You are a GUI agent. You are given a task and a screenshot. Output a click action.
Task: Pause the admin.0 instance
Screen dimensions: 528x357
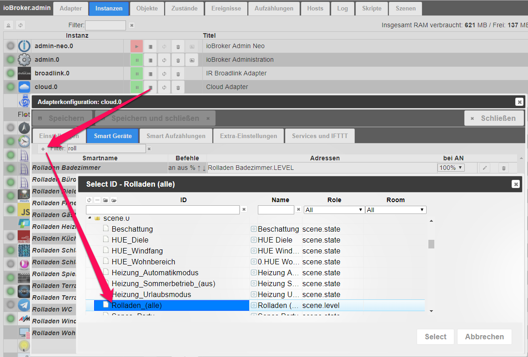[x=136, y=60]
